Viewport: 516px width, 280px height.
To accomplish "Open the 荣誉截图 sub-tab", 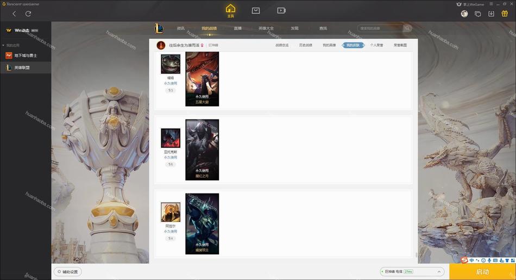I will [400, 45].
